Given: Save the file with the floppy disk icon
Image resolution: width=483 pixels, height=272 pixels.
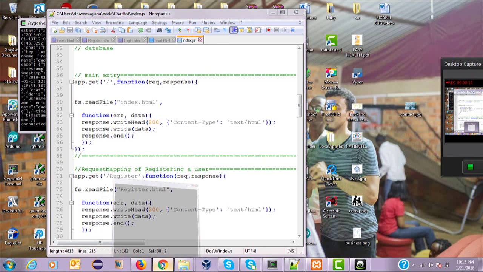Looking at the screenshot, I should (70, 30).
